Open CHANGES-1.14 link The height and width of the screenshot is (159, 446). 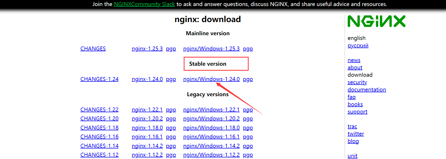click(x=99, y=146)
